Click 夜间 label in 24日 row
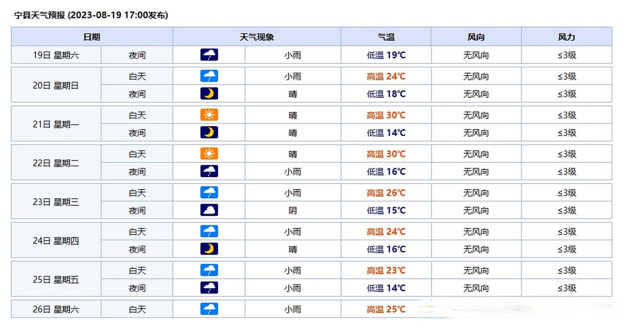The width and height of the screenshot is (625, 327). click(137, 249)
